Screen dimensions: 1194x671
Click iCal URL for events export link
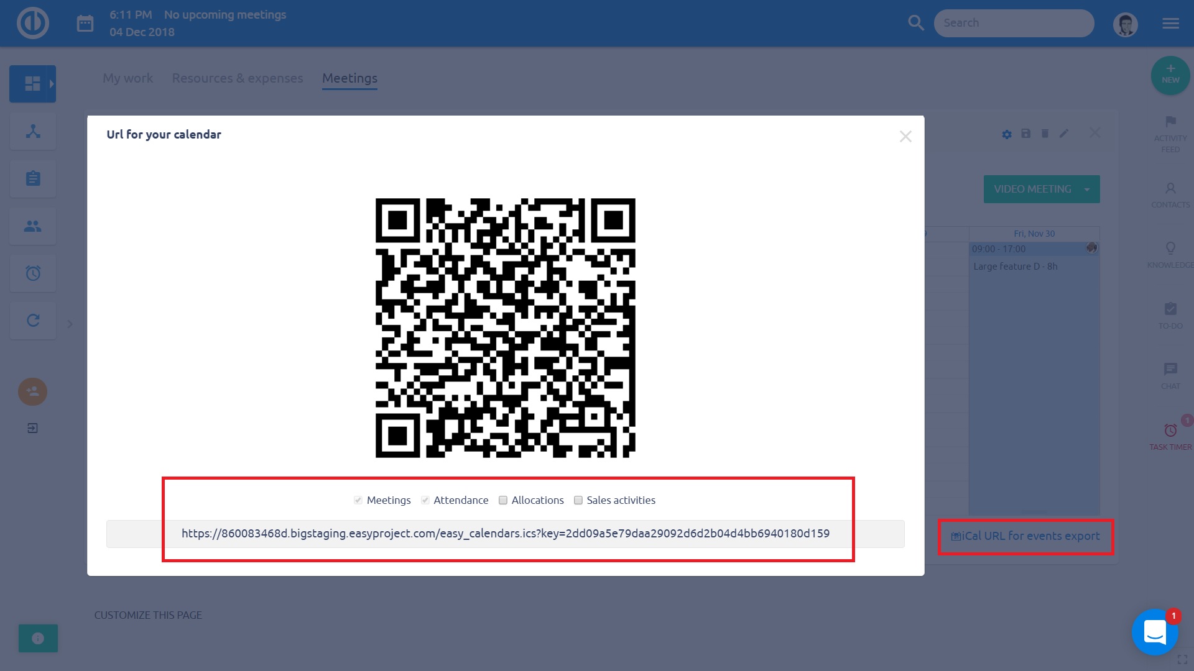click(x=1025, y=536)
